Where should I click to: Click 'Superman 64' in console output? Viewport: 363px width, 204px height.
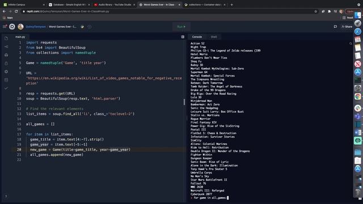pyautogui.click(x=199, y=72)
